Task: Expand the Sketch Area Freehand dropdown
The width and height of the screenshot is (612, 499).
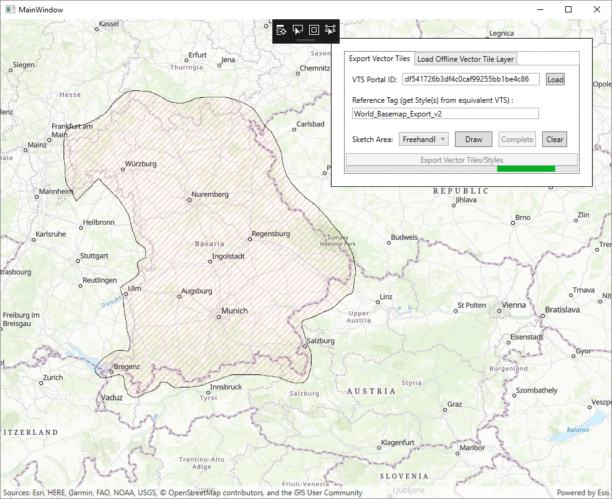Action: point(424,140)
